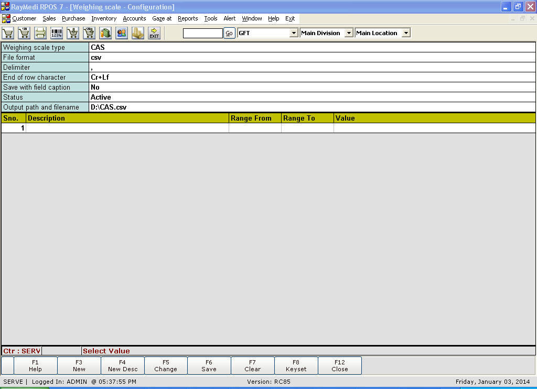Open the Inventory menu

(x=104, y=18)
